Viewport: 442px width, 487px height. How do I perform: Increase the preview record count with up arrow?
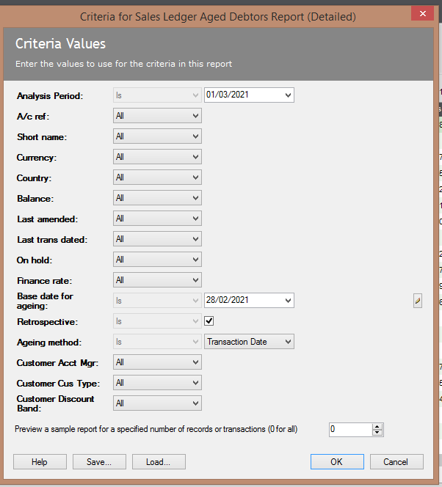377,427
